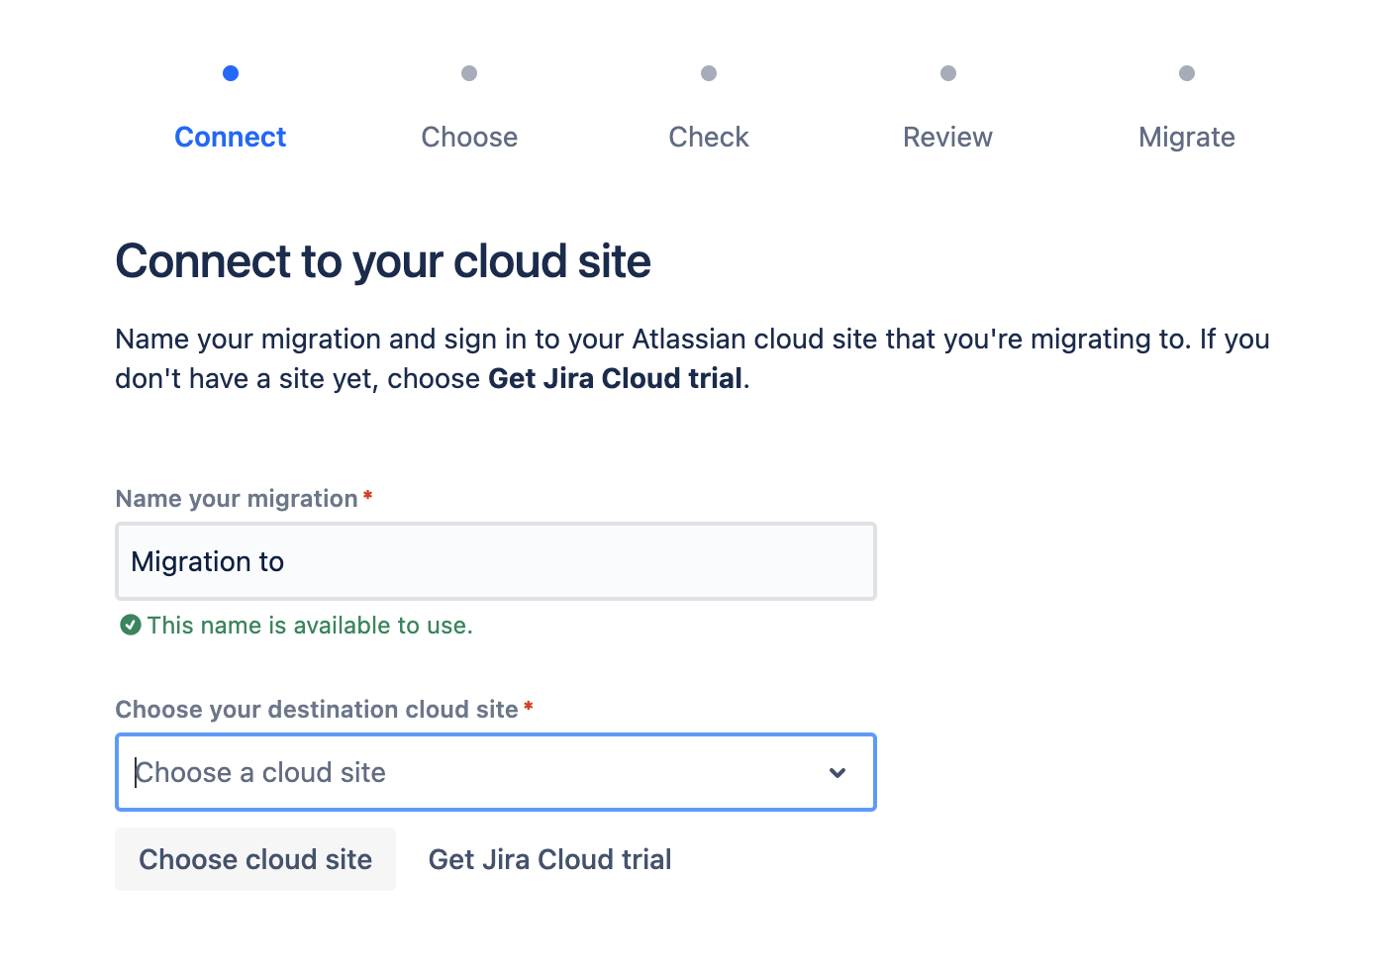
Task: Click the green checkmark availability icon
Action: (130, 625)
